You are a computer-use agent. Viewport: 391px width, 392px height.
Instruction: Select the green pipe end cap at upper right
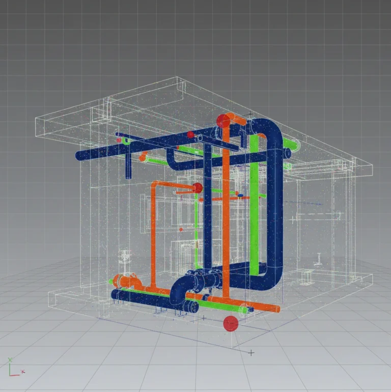(x=295, y=145)
